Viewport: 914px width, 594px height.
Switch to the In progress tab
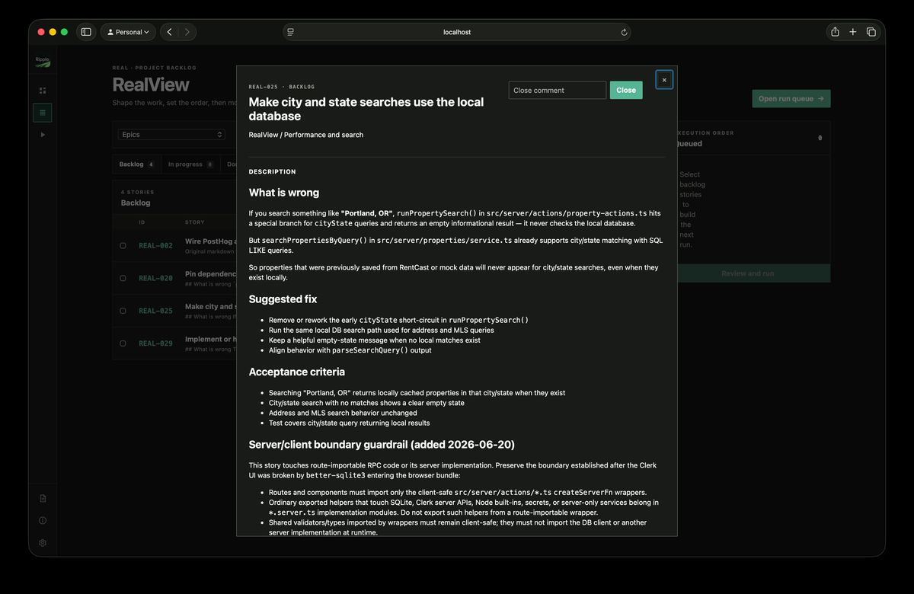click(x=190, y=164)
